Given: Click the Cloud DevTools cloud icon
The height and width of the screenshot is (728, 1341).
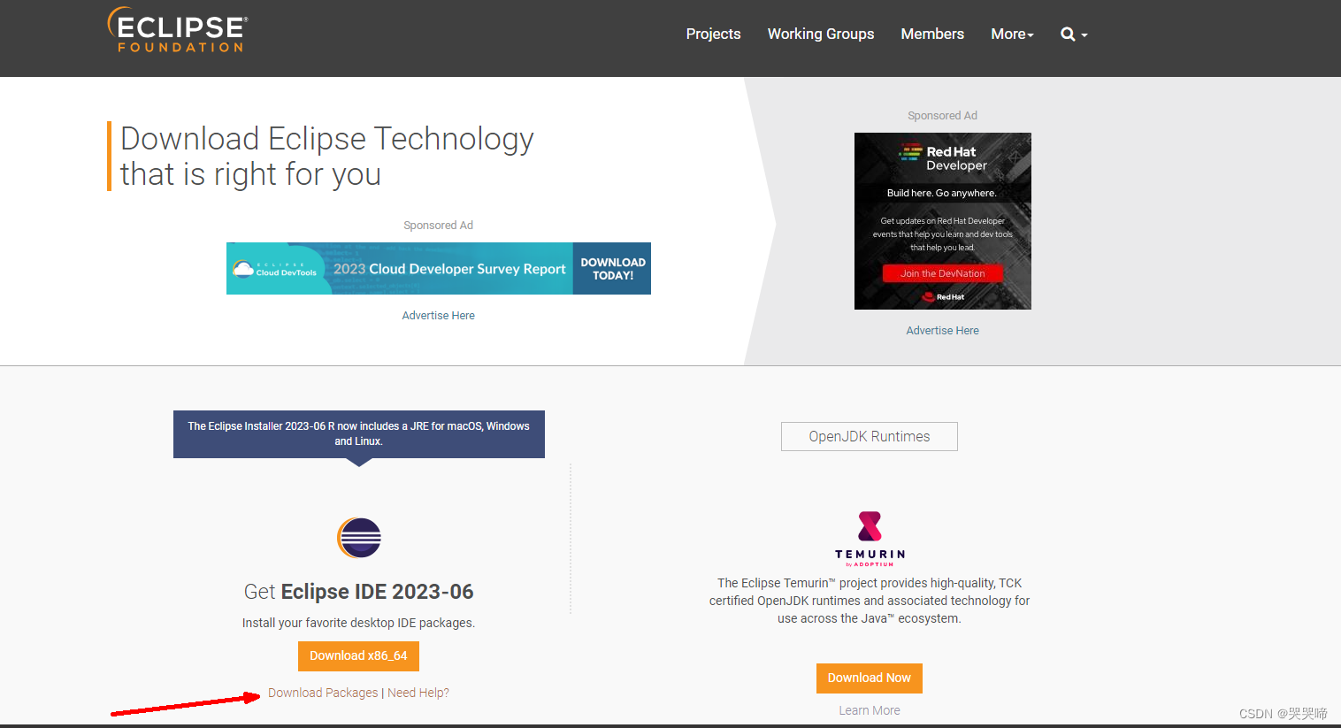Looking at the screenshot, I should [243, 269].
